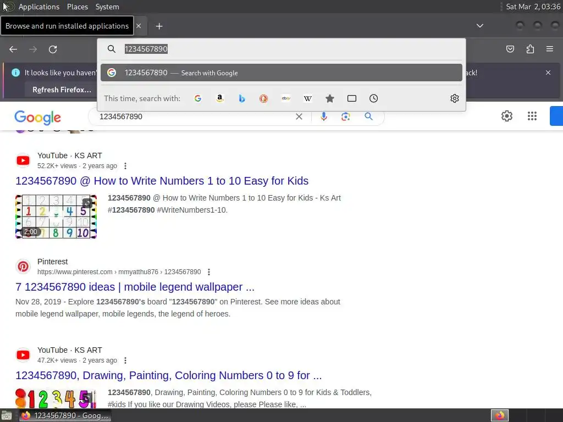Click the Refresh Firefox… button
Viewport: 563px width, 422px height.
pyautogui.click(x=62, y=90)
